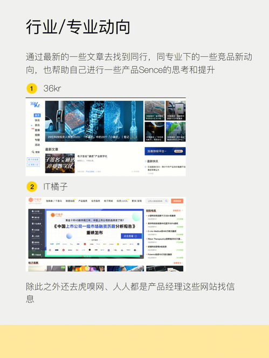Click the 36kr section label text
The width and height of the screenshot is (269, 358).
[52, 89]
